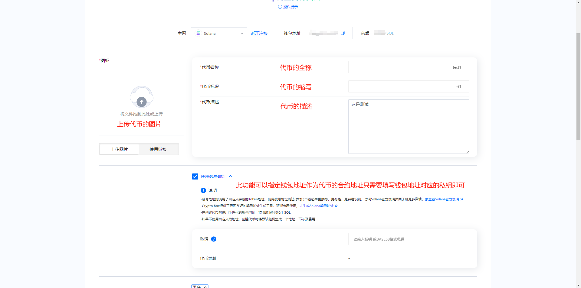Click the 使用靓号地址 label text
Screen dimensions: 581x288
point(213,176)
